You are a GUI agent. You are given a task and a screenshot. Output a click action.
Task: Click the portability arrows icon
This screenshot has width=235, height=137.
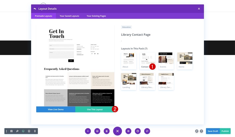147,131
